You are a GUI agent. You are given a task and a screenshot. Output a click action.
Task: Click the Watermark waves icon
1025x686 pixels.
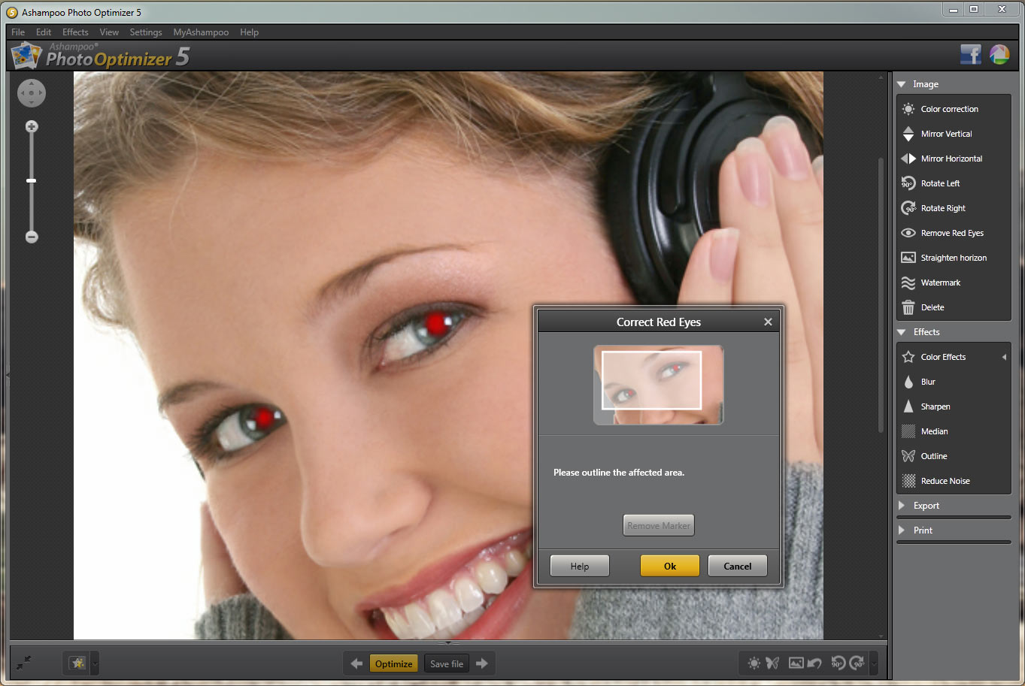[x=908, y=283]
